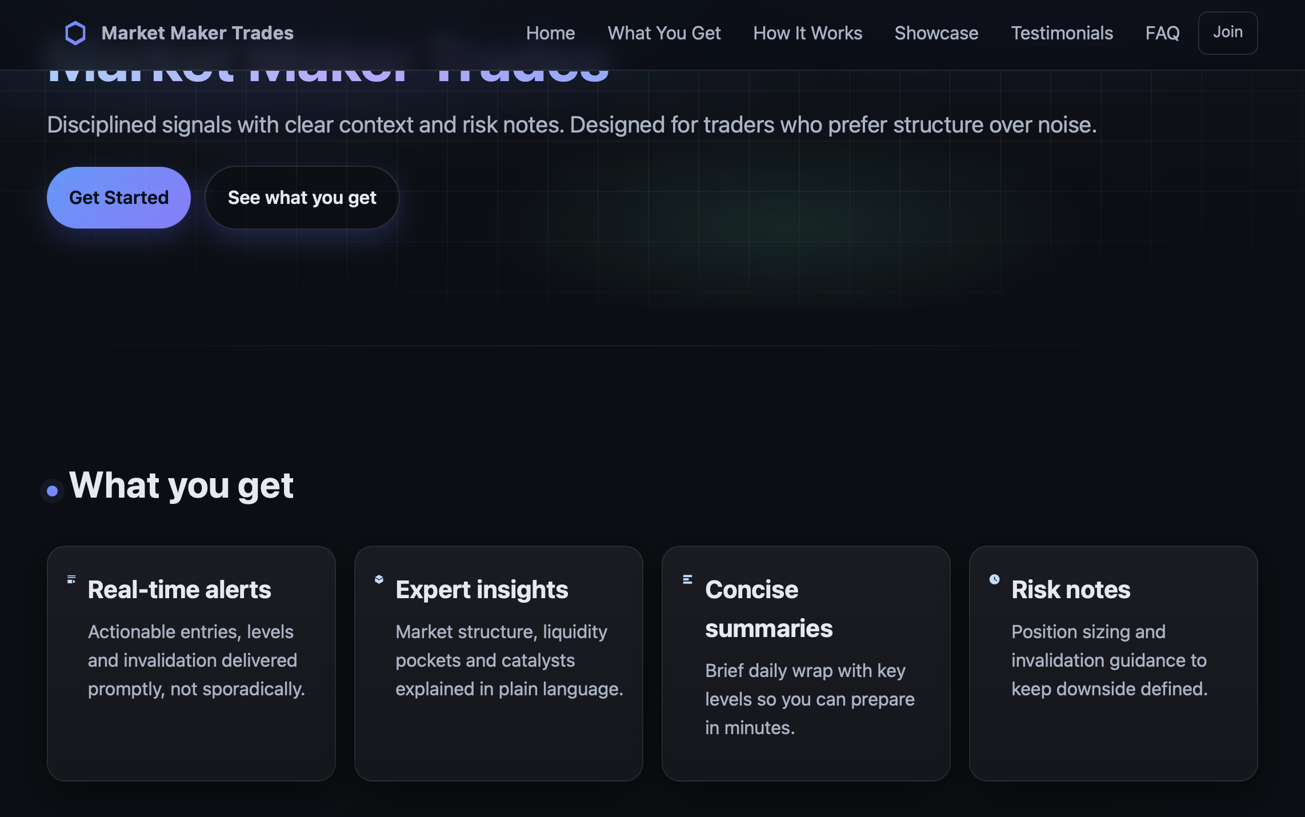Open the Showcase nav link
1305x817 pixels.
pyautogui.click(x=936, y=33)
